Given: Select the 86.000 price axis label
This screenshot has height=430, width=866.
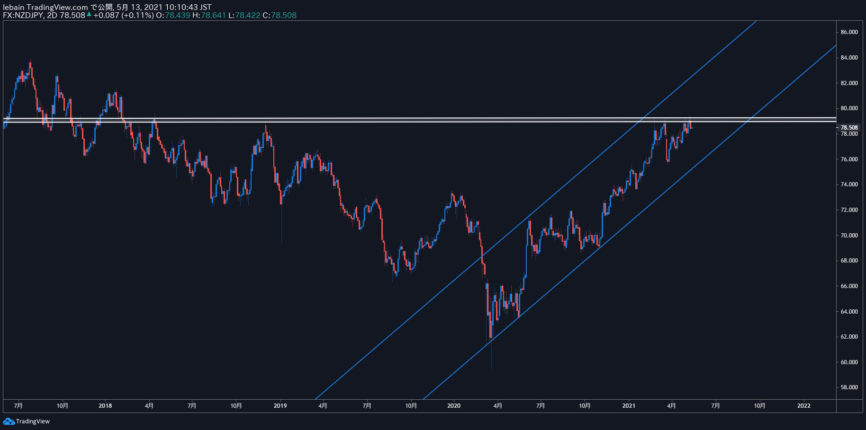Looking at the screenshot, I should pyautogui.click(x=849, y=32).
